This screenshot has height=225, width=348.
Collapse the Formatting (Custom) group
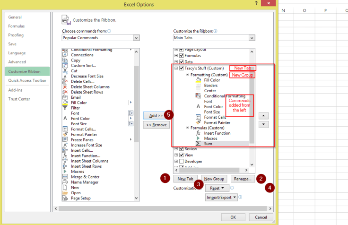187,75
